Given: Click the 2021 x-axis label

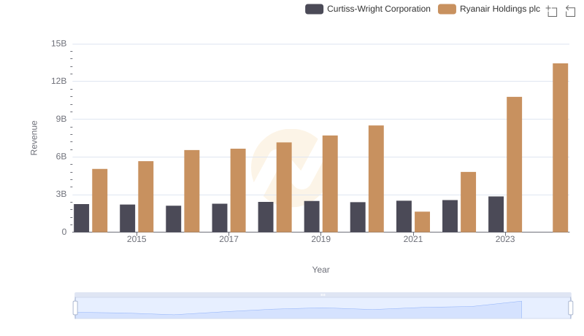Looking at the screenshot, I should (x=412, y=239).
